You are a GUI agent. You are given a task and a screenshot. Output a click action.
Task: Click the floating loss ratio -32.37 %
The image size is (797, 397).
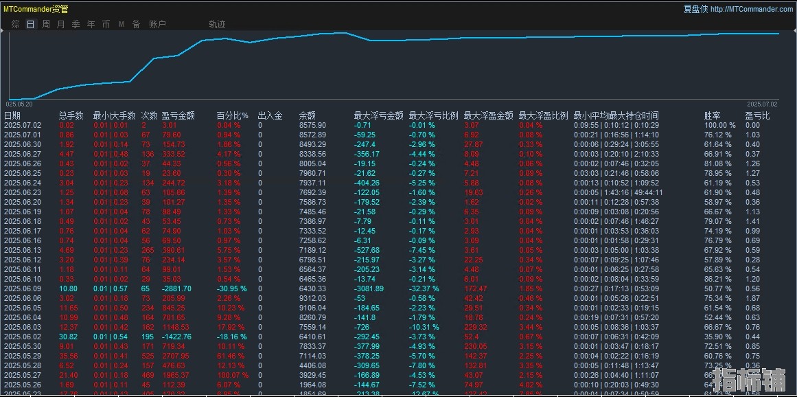click(424, 288)
